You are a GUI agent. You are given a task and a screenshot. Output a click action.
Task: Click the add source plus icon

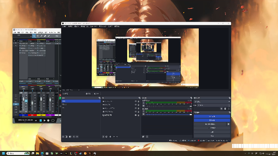[x=103, y=137]
